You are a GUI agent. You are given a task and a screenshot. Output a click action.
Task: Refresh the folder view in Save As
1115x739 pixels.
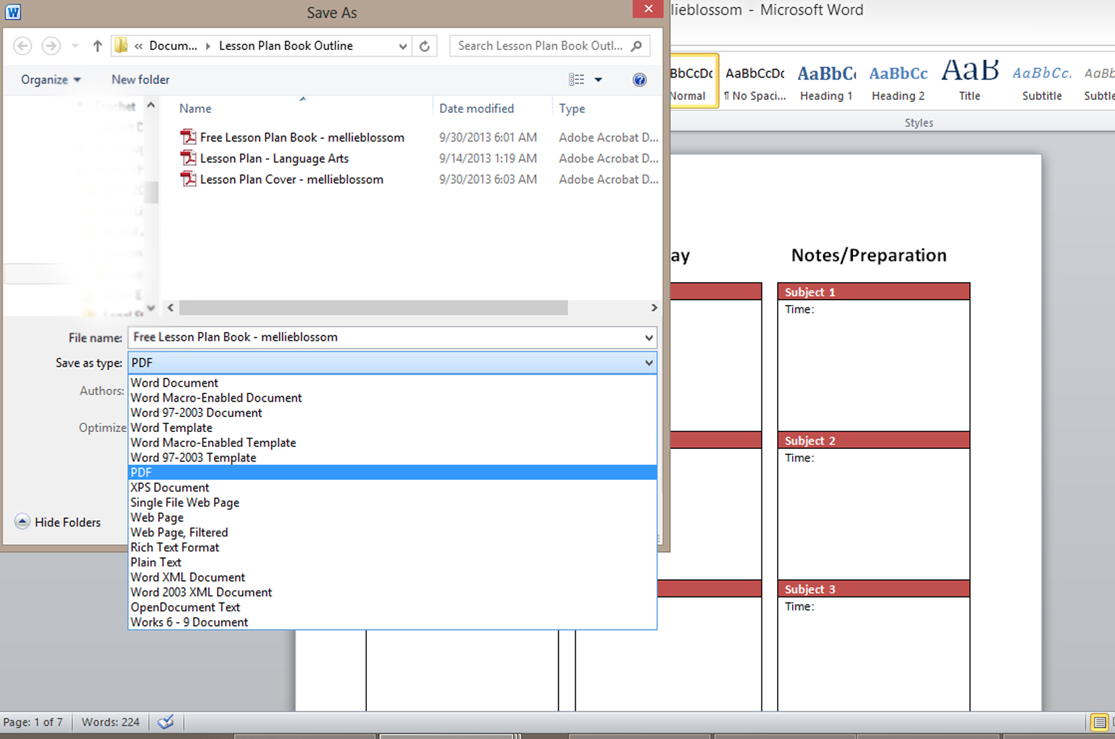coord(424,46)
